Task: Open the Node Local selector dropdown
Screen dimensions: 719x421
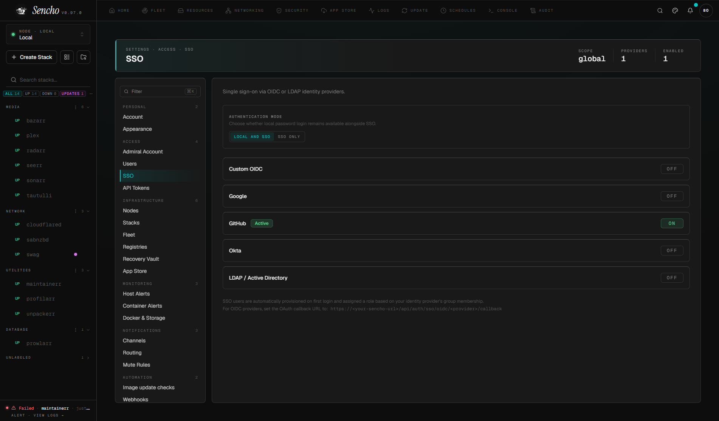Action: pos(48,34)
